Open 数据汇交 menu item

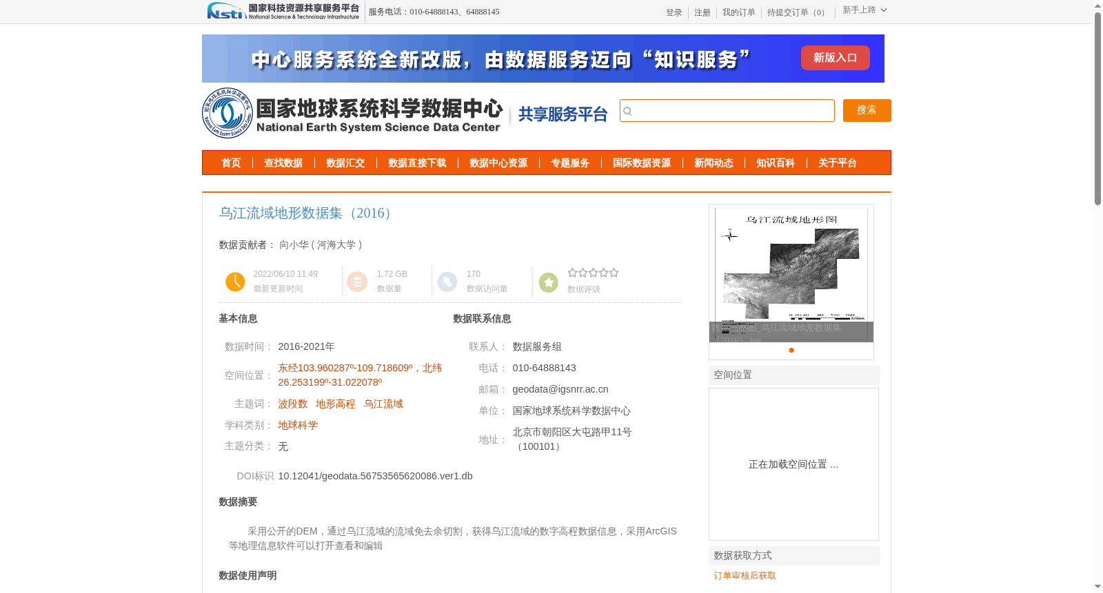click(x=345, y=163)
